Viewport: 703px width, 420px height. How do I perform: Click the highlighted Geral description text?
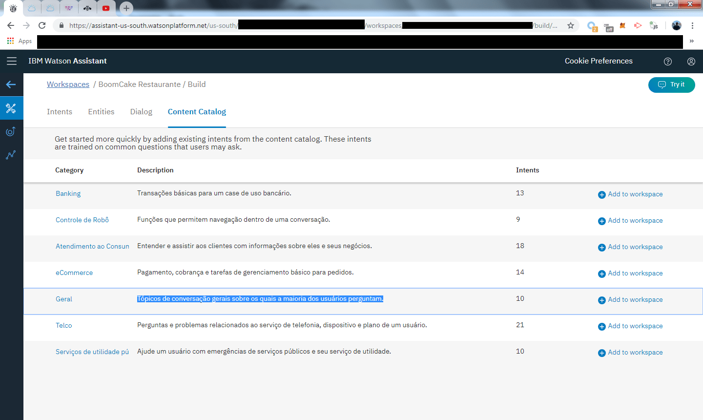(260, 299)
